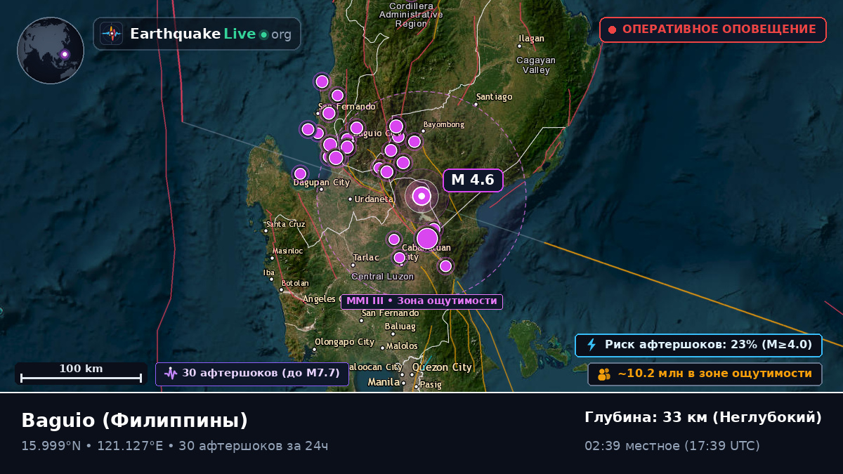Click the seismic waveform icon beside '30 афтершоков'
This screenshot has height=474, width=843.
171,374
